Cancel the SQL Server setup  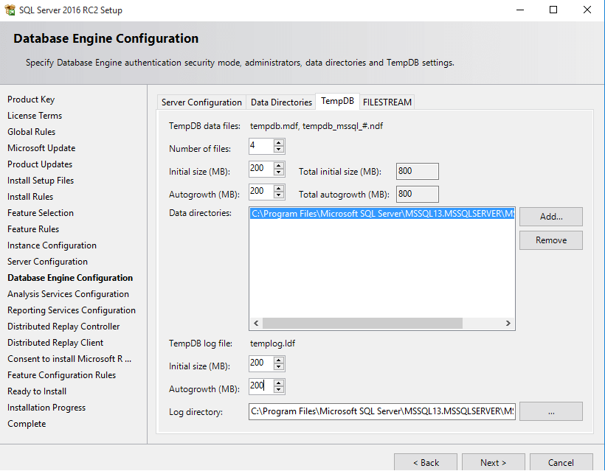[561, 463]
